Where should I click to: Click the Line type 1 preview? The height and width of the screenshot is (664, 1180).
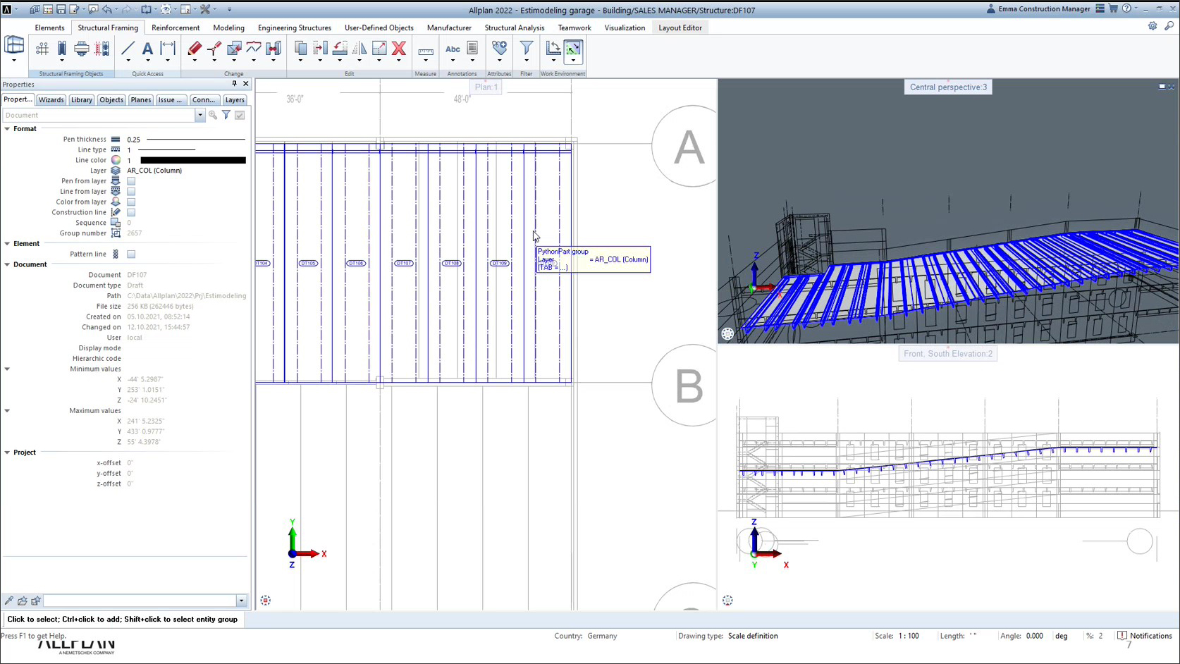pyautogui.click(x=166, y=150)
